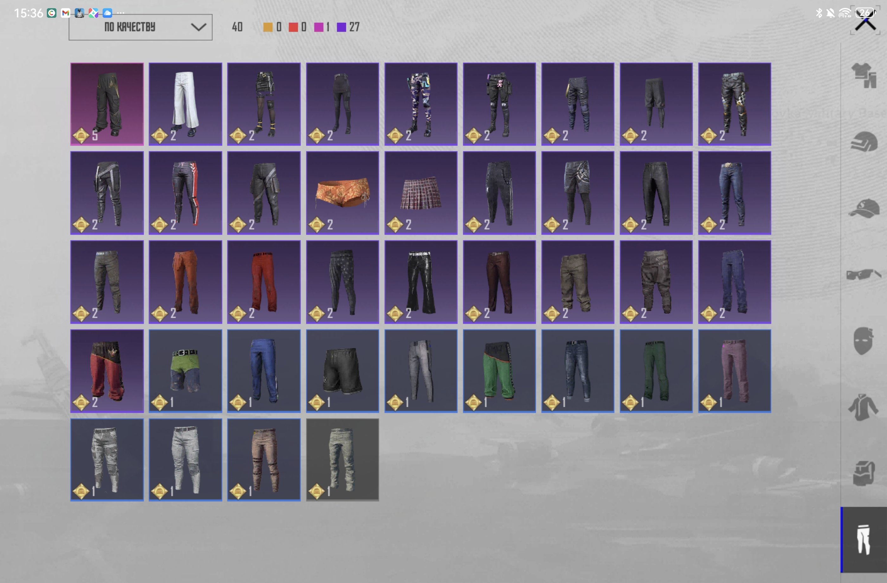Choose the plaid pleated skirt
Image resolution: width=887 pixels, height=583 pixels.
coord(421,193)
